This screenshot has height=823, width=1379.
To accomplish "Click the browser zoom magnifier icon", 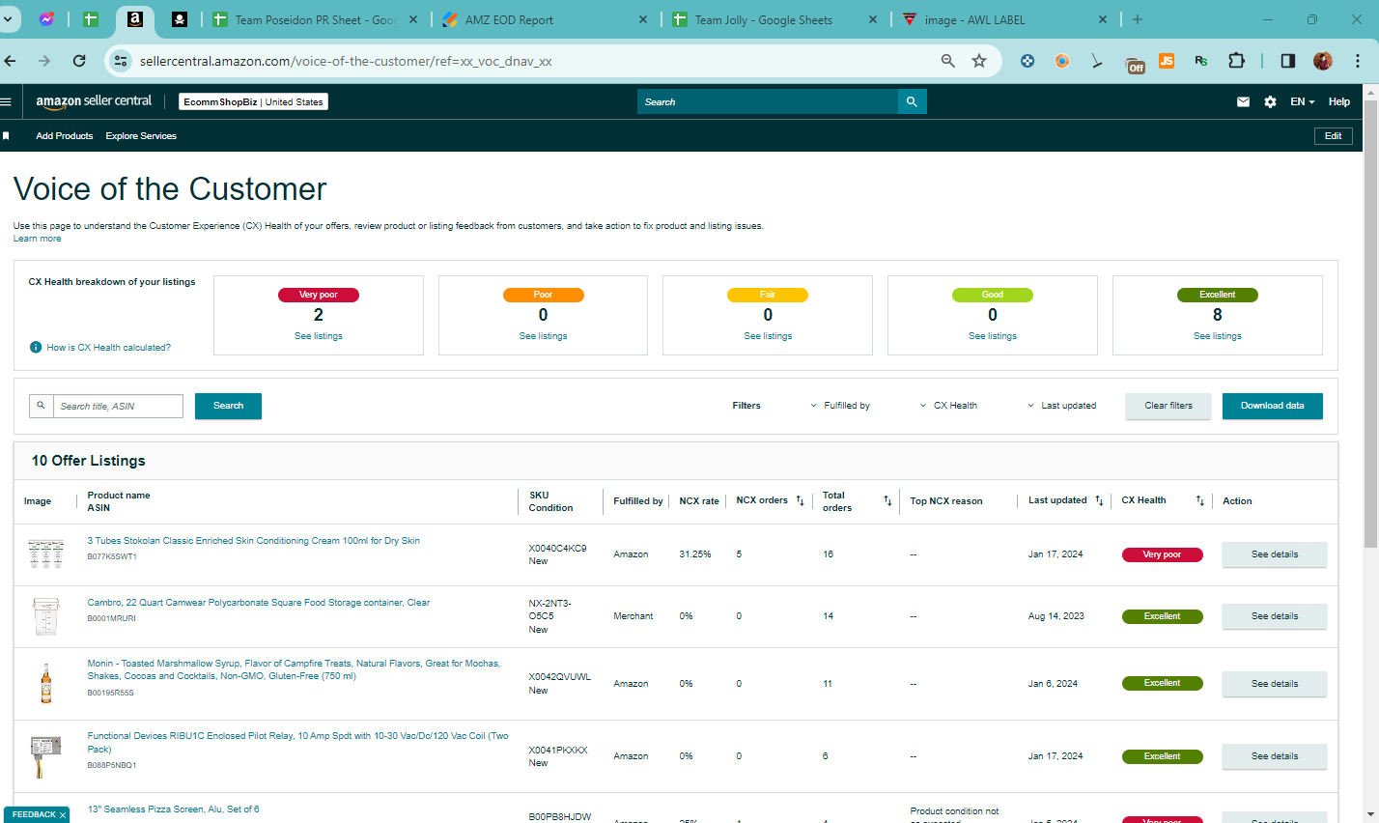I will point(948,61).
